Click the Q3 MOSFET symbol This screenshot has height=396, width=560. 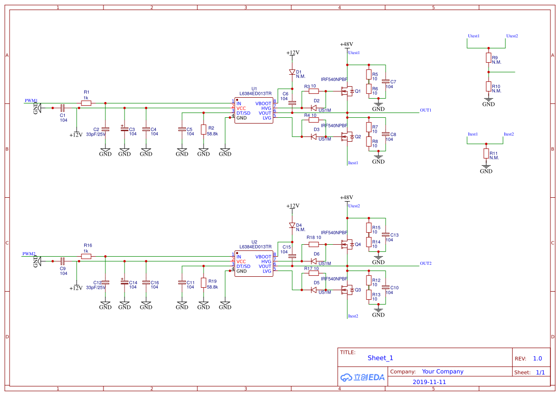(347, 290)
